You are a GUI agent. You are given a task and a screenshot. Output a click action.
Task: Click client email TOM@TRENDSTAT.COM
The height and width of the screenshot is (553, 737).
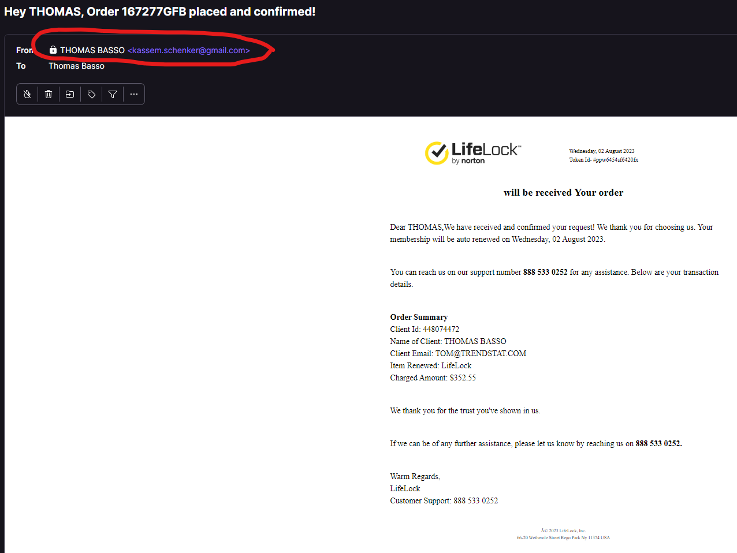pos(481,353)
